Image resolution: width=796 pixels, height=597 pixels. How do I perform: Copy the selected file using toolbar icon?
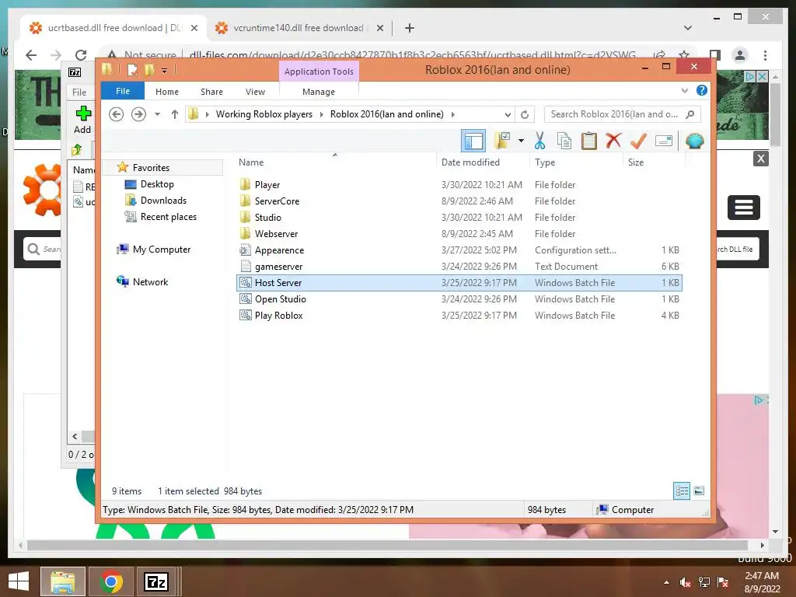[x=564, y=141]
